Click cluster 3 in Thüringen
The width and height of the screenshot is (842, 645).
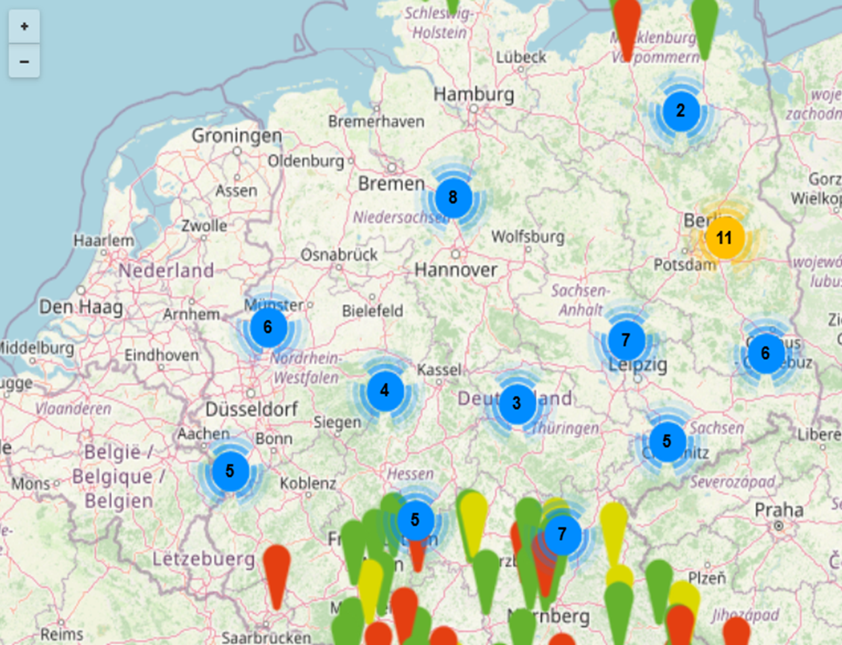click(x=516, y=403)
